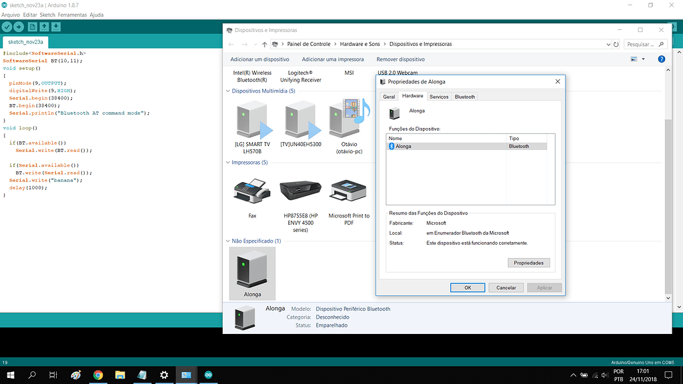Verify the sketch with the checkmark icon
The image size is (683, 384).
(x=7, y=27)
